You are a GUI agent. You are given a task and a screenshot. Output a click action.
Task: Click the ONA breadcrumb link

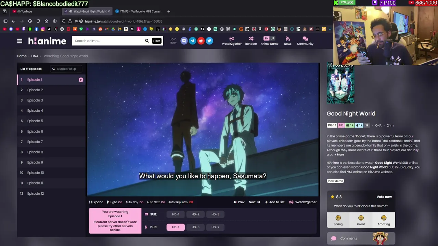point(35,56)
